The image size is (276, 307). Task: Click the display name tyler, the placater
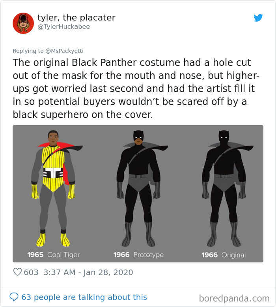click(x=76, y=18)
